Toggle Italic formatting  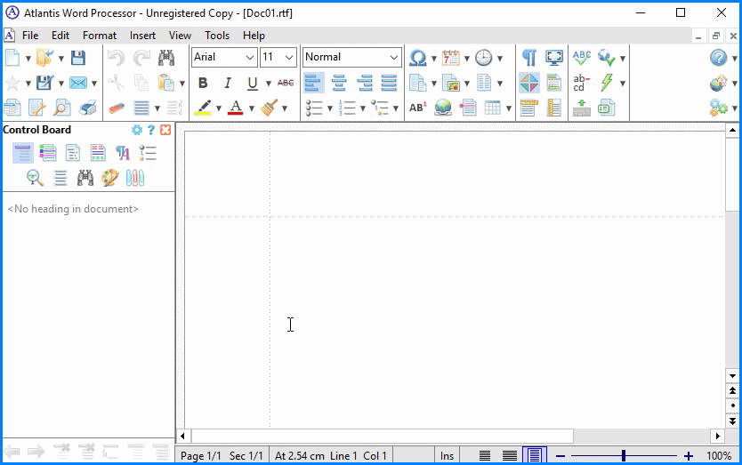(228, 83)
